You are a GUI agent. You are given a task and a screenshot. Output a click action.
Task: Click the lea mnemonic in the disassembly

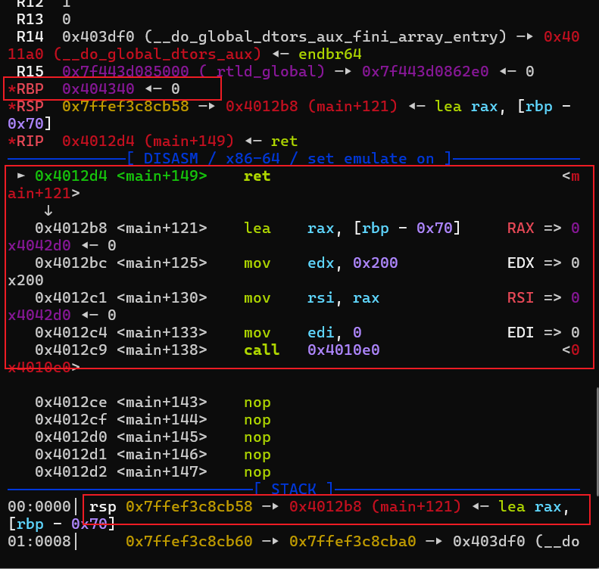[257, 229]
